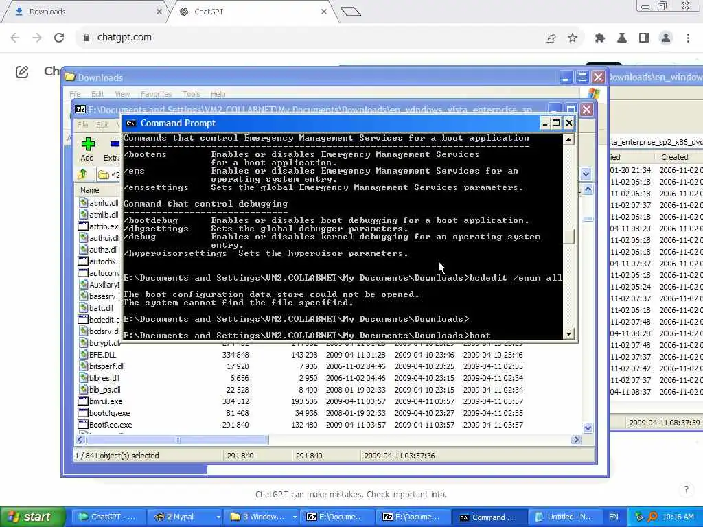Select the bcdedit.exe file icon
This screenshot has height=527, width=703.
[x=83, y=320]
